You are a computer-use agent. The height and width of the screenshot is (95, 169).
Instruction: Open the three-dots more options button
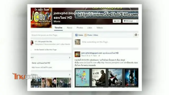click(137, 21)
